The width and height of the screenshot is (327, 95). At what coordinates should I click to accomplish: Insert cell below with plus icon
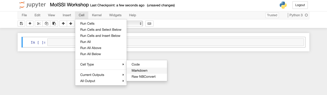30,24
